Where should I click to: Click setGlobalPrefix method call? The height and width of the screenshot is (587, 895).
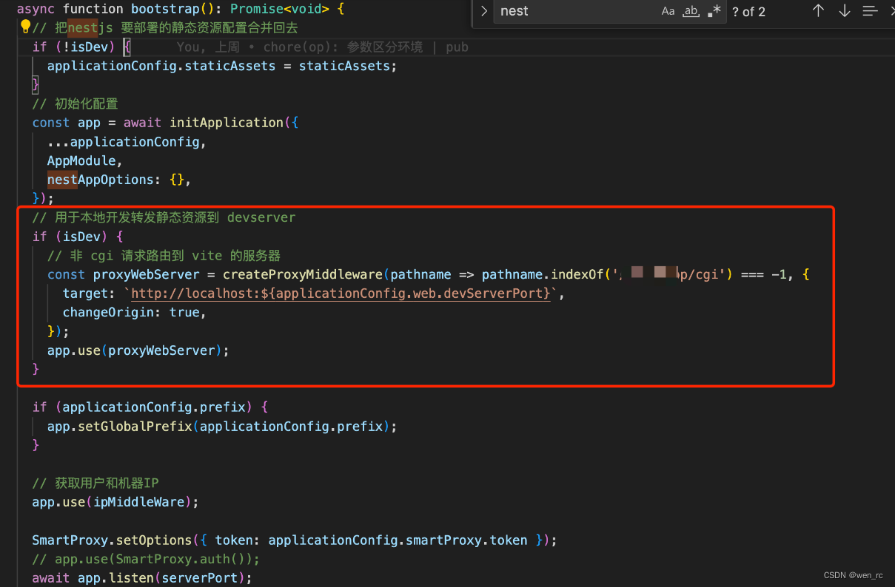pyautogui.click(x=133, y=427)
